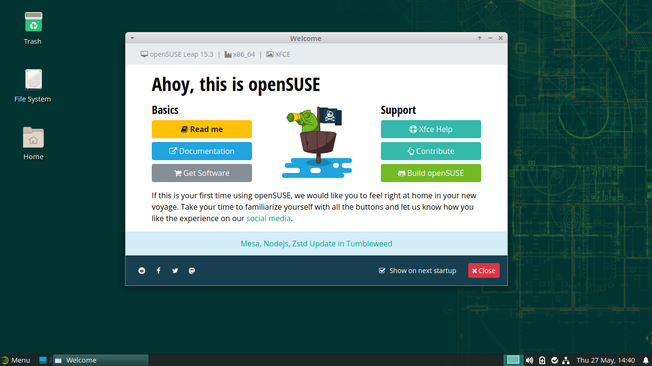The height and width of the screenshot is (366, 652).
Task: Click the Contribute button
Action: [x=431, y=151]
